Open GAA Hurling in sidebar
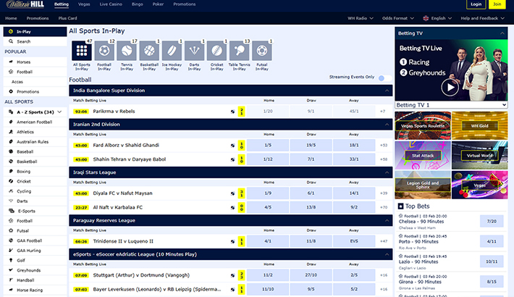Image resolution: width=514 pixels, height=297 pixels. pos(35,251)
